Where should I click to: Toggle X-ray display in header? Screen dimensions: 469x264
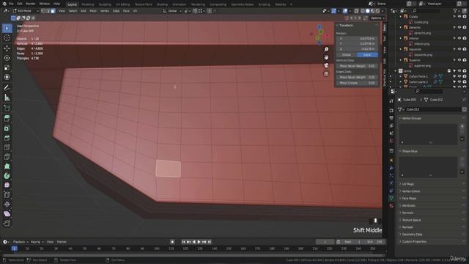pos(356,11)
